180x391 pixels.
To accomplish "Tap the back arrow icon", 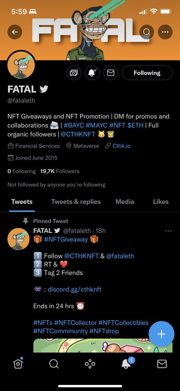I will (15, 32).
